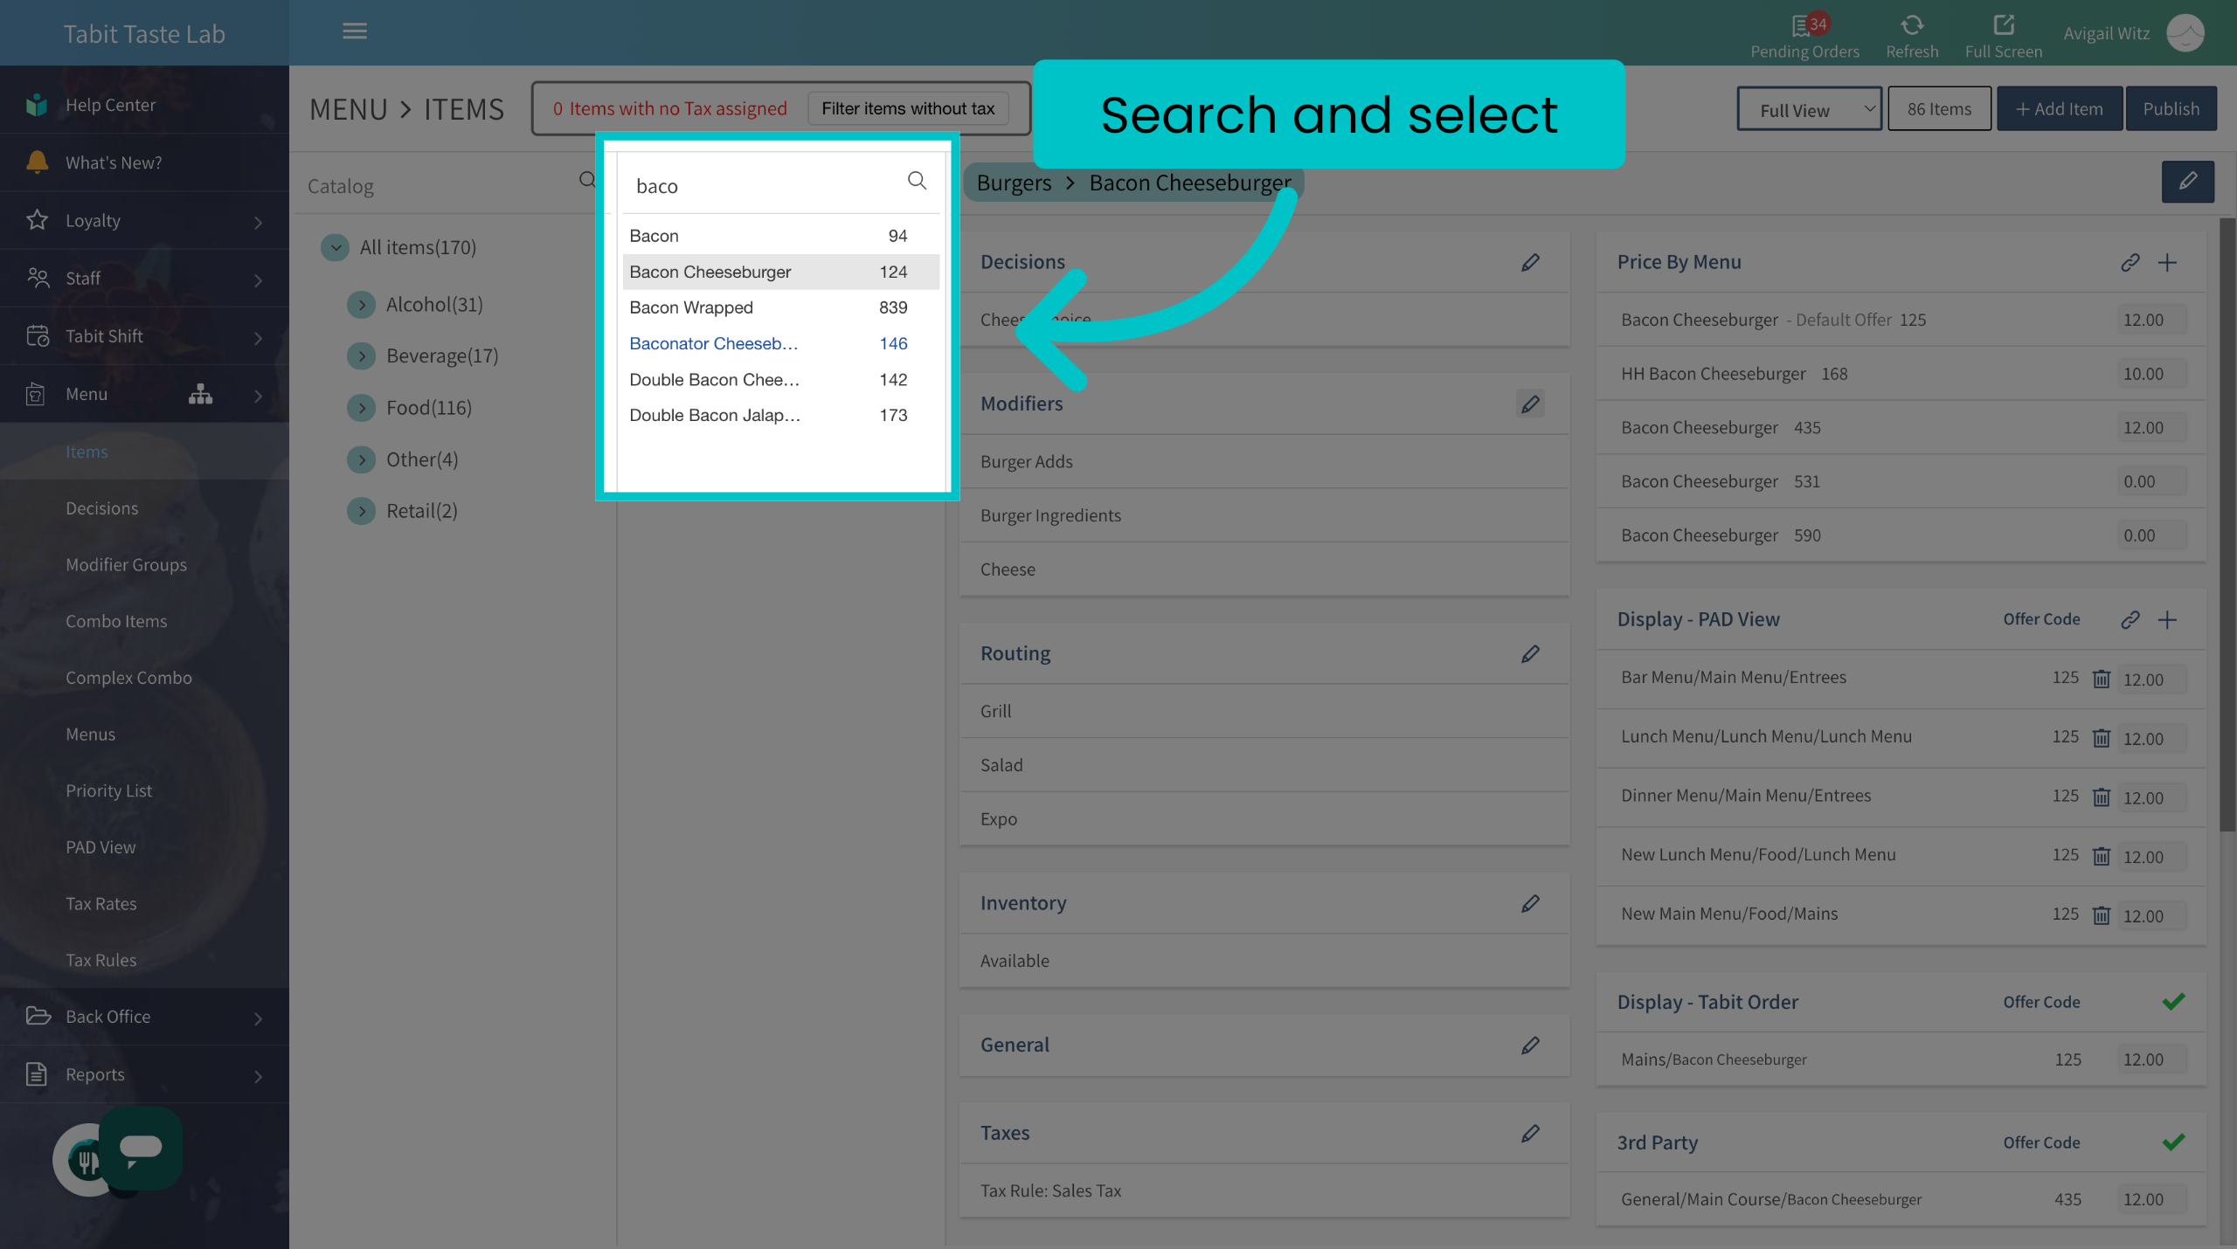Image resolution: width=2237 pixels, height=1249 pixels.
Task: Select Bacon Wrapped 839 search result
Action: (x=780, y=307)
